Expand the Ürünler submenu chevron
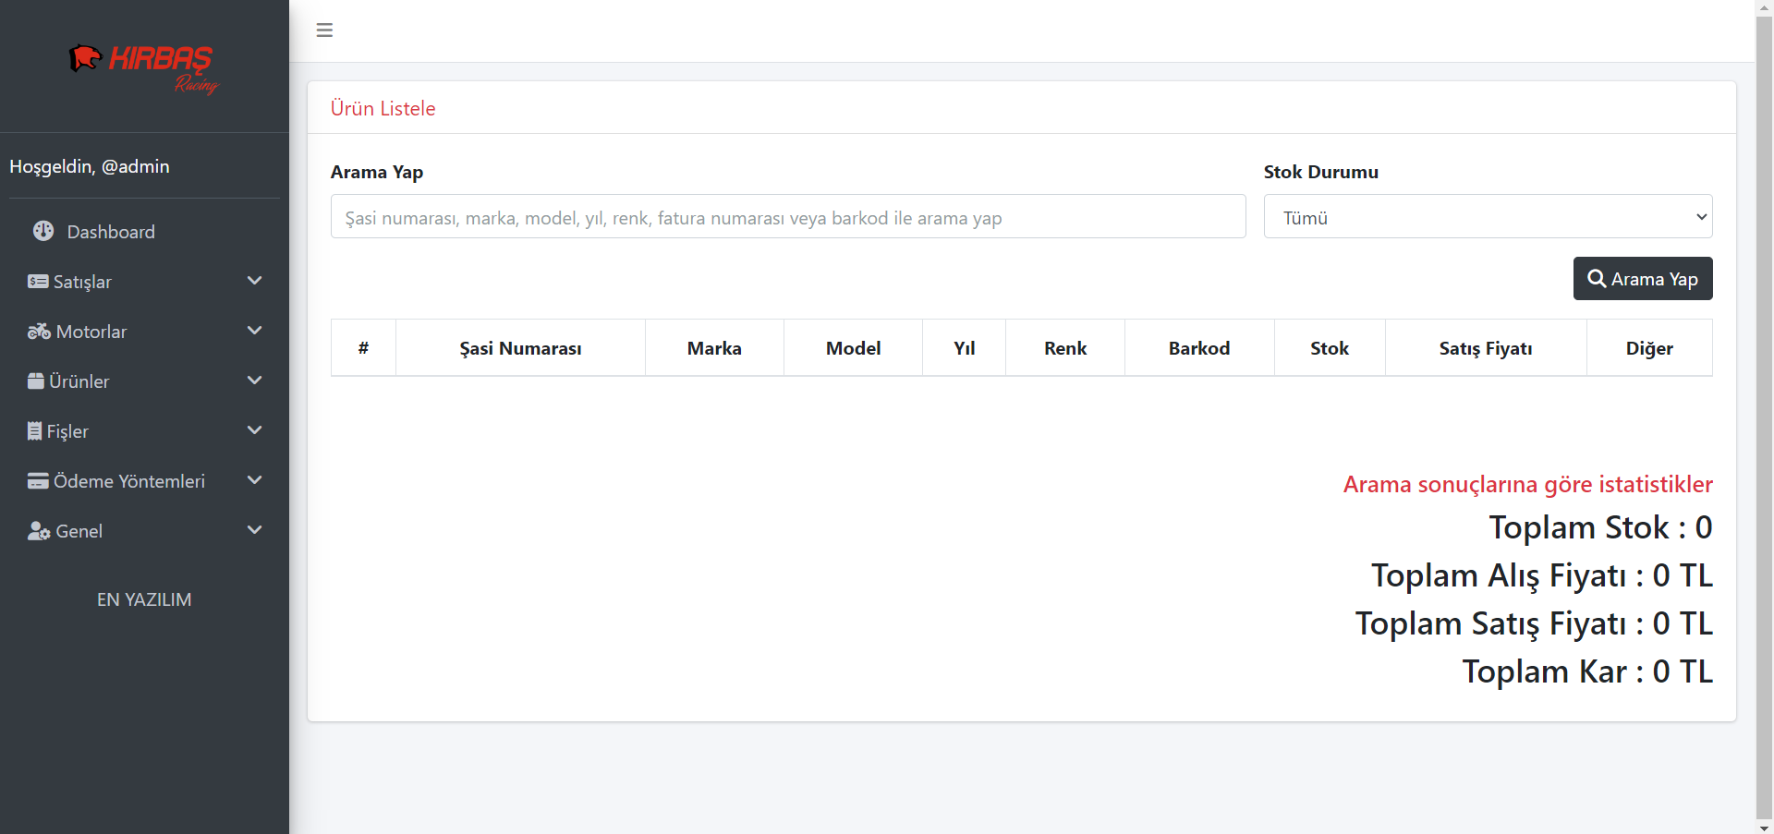The image size is (1774, 834). 255,381
